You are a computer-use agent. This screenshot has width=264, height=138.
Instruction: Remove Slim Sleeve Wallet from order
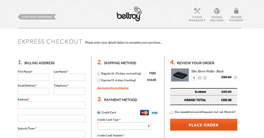click(235, 77)
